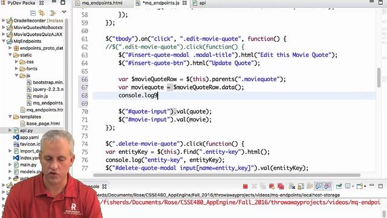Click the Display Selected Console icon
387x218 pixels.
[348, 186]
